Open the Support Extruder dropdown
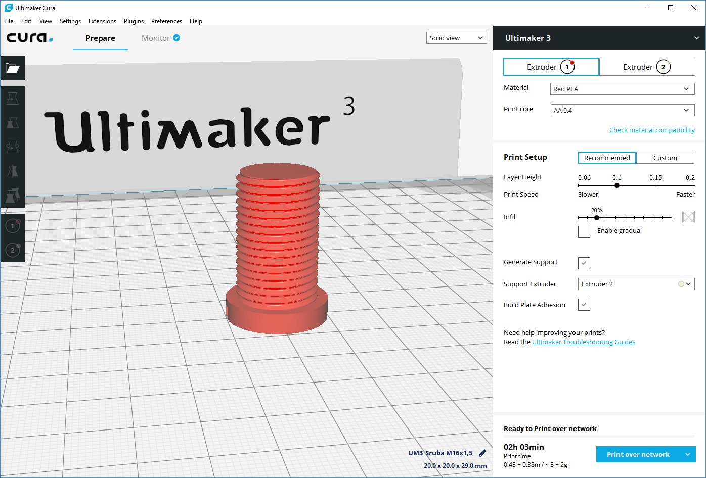The height and width of the screenshot is (478, 706). click(x=636, y=284)
